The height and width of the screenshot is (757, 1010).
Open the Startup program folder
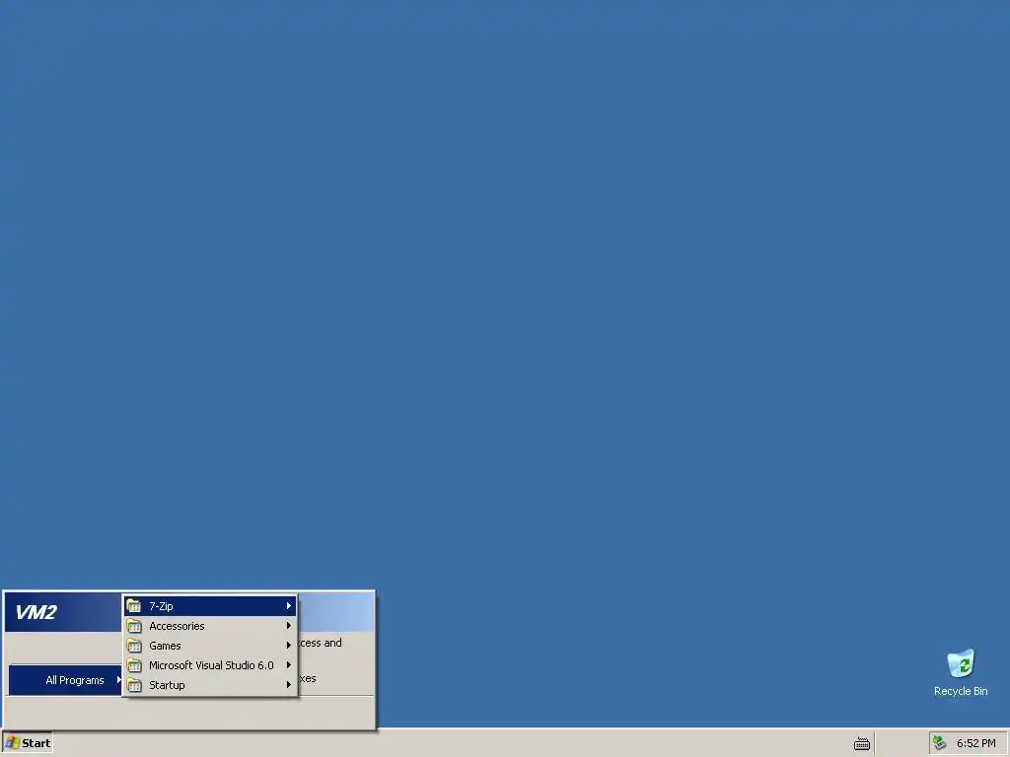coord(210,685)
